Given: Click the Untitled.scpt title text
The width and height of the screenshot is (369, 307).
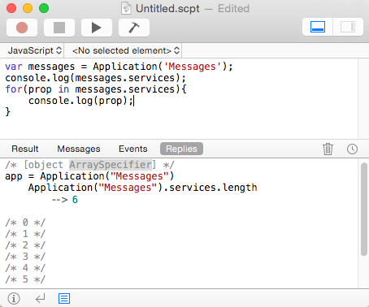Looking at the screenshot, I should pyautogui.click(x=167, y=9).
